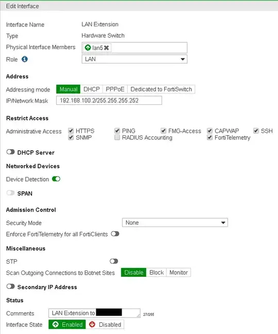The image size is (278, 334).
Task: Switch to PPPoE addressing mode
Action: tap(115, 89)
